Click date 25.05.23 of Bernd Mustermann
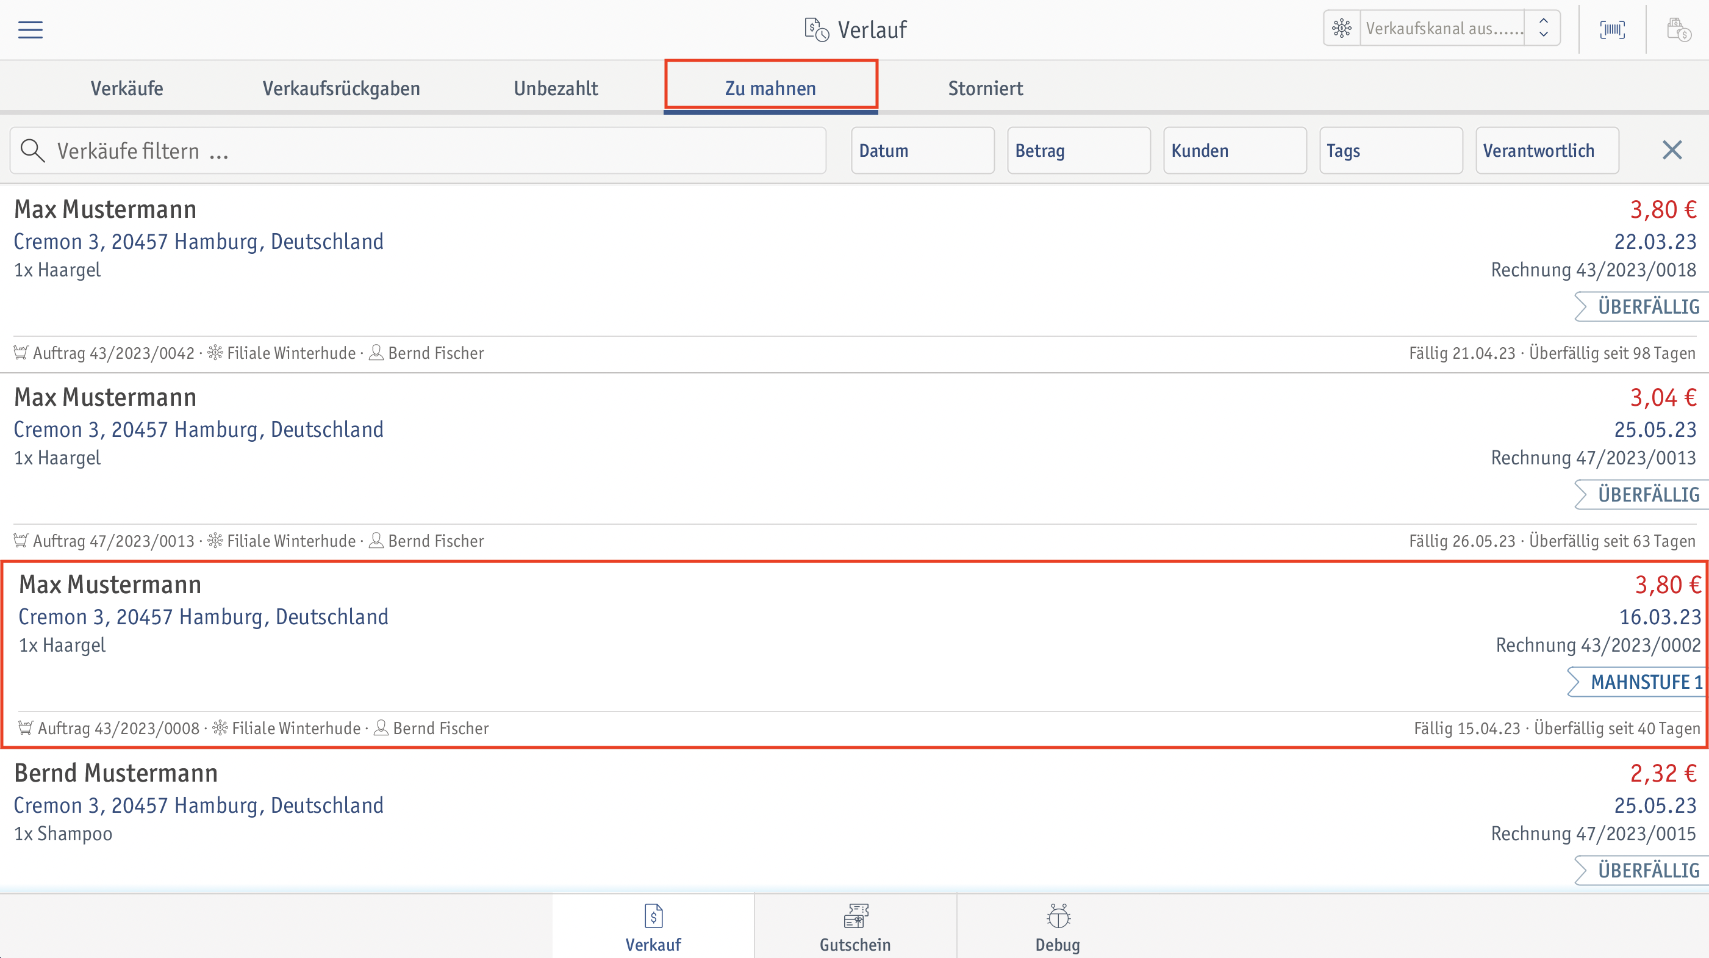The width and height of the screenshot is (1709, 958). 1655,805
